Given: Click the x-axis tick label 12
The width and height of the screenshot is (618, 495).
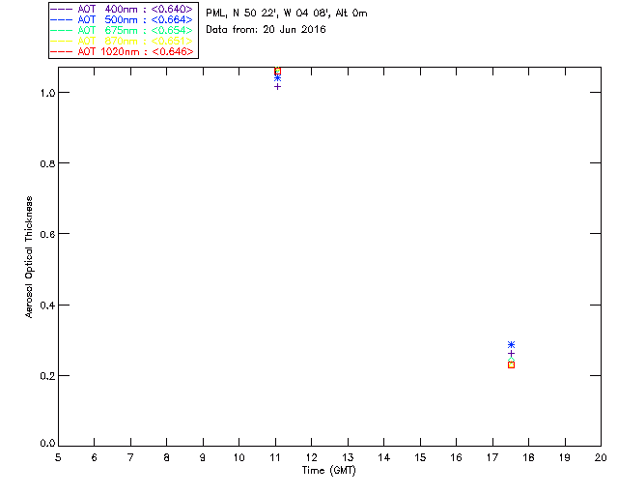Looking at the screenshot, I should pyautogui.click(x=311, y=457).
